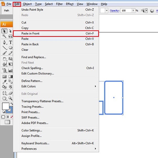The width and height of the screenshot is (158, 158).
Task: Select the Eyedropper tool
Action: pos(4,82)
